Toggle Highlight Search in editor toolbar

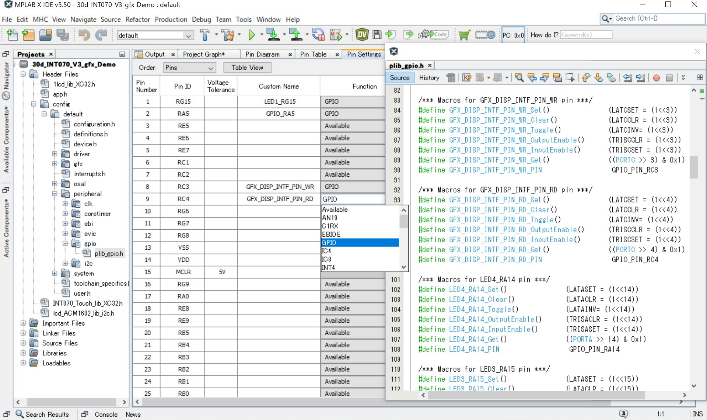pos(557,78)
